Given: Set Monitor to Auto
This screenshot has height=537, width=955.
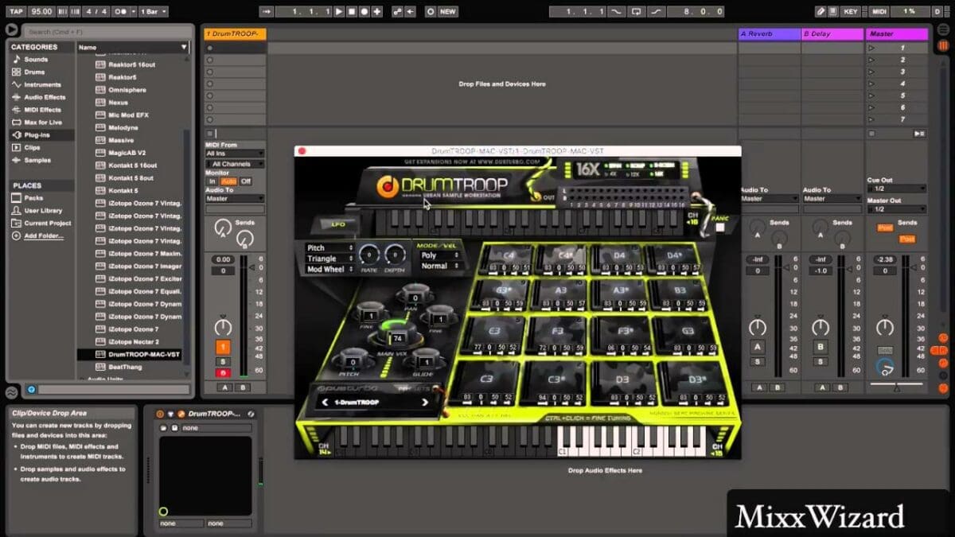Looking at the screenshot, I should [x=228, y=181].
